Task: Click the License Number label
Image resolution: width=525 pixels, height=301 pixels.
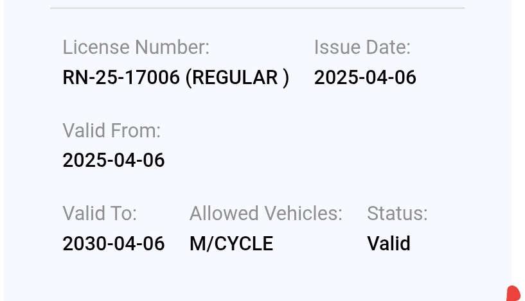Action: pos(136,47)
